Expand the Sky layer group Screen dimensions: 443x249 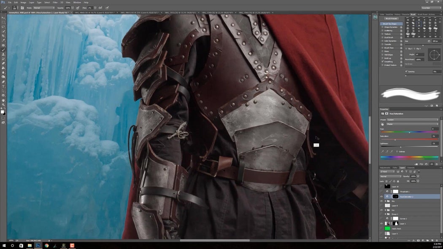[x=384, y=201]
